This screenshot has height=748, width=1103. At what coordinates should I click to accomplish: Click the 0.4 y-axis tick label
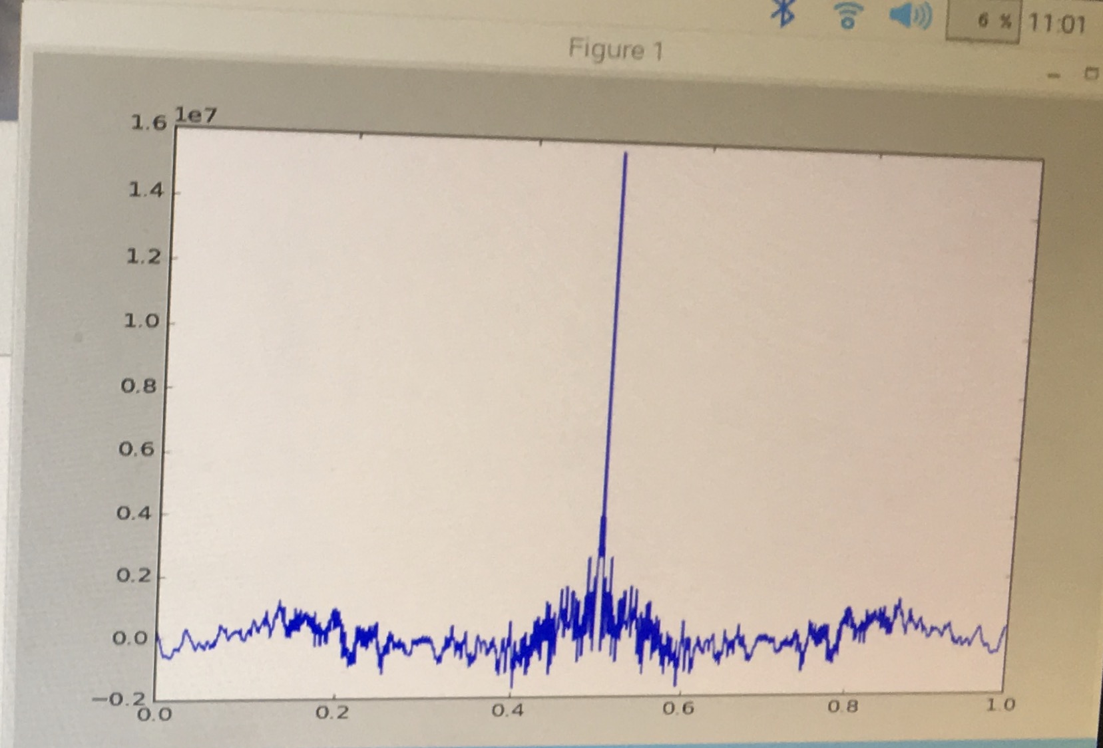135,513
